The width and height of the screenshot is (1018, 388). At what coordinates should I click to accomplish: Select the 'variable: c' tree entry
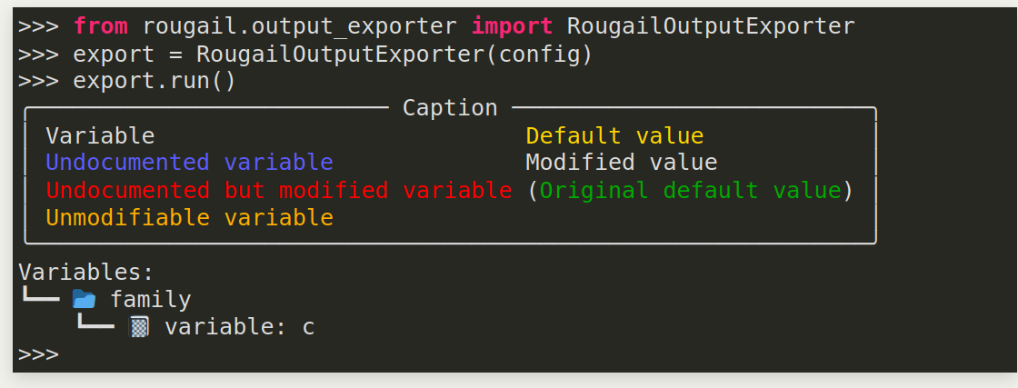[x=239, y=327]
